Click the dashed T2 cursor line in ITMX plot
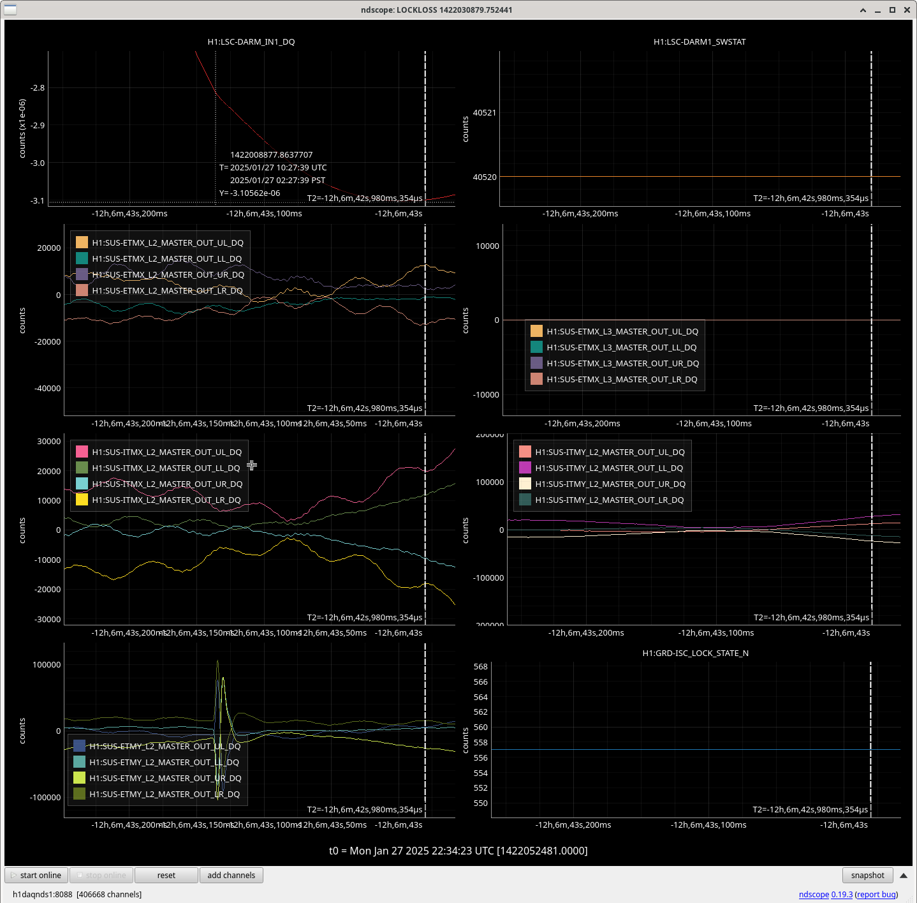Screen dimensions: 917x903 pyautogui.click(x=425, y=530)
